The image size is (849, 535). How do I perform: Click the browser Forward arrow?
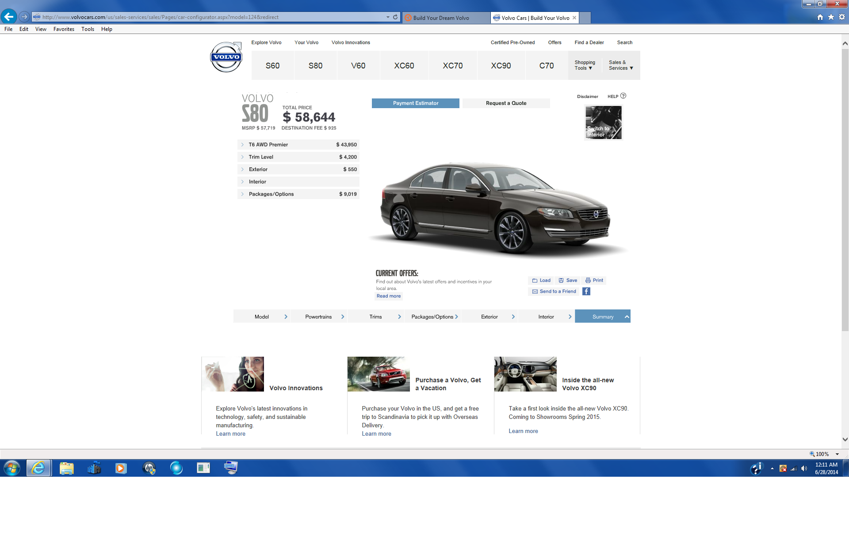24,17
